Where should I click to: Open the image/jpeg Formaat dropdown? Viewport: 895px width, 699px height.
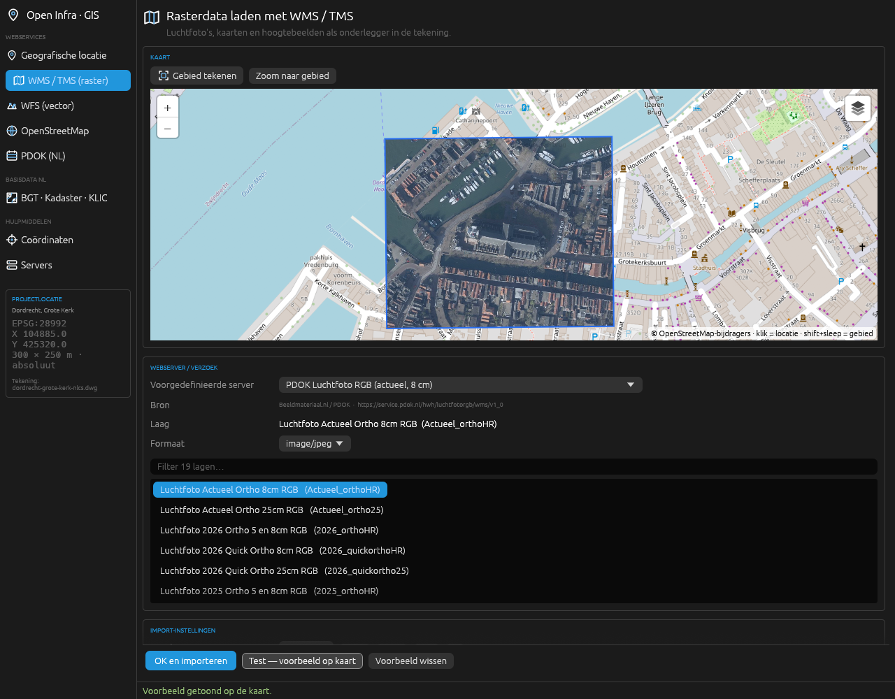(x=315, y=443)
